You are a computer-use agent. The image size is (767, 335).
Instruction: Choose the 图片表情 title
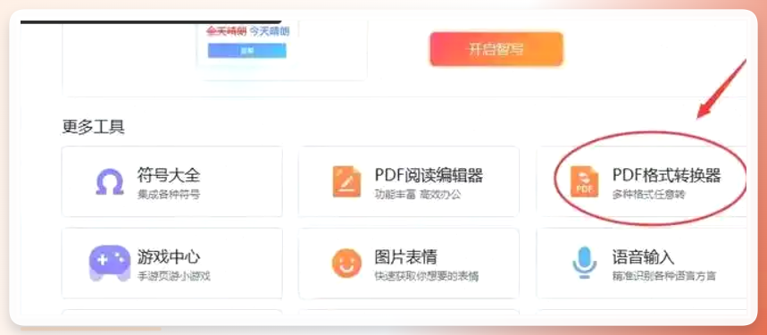tap(406, 256)
